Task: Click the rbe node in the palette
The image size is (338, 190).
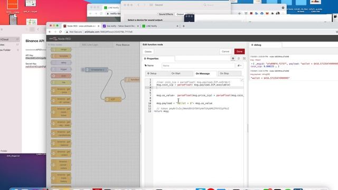Action: point(61,82)
